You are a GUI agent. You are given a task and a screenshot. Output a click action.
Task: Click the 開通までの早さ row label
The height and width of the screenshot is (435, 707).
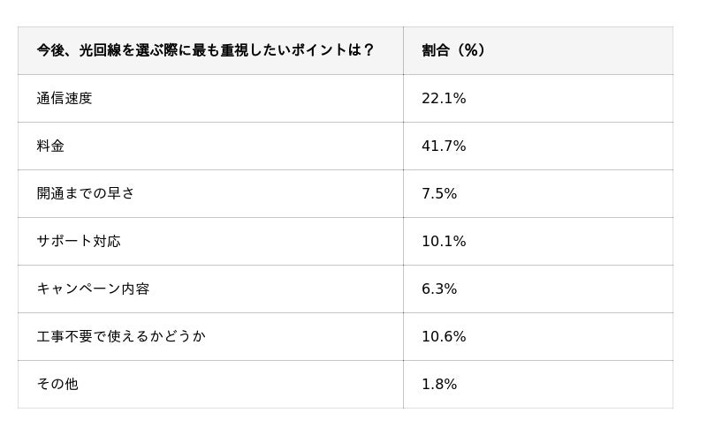coord(86,193)
